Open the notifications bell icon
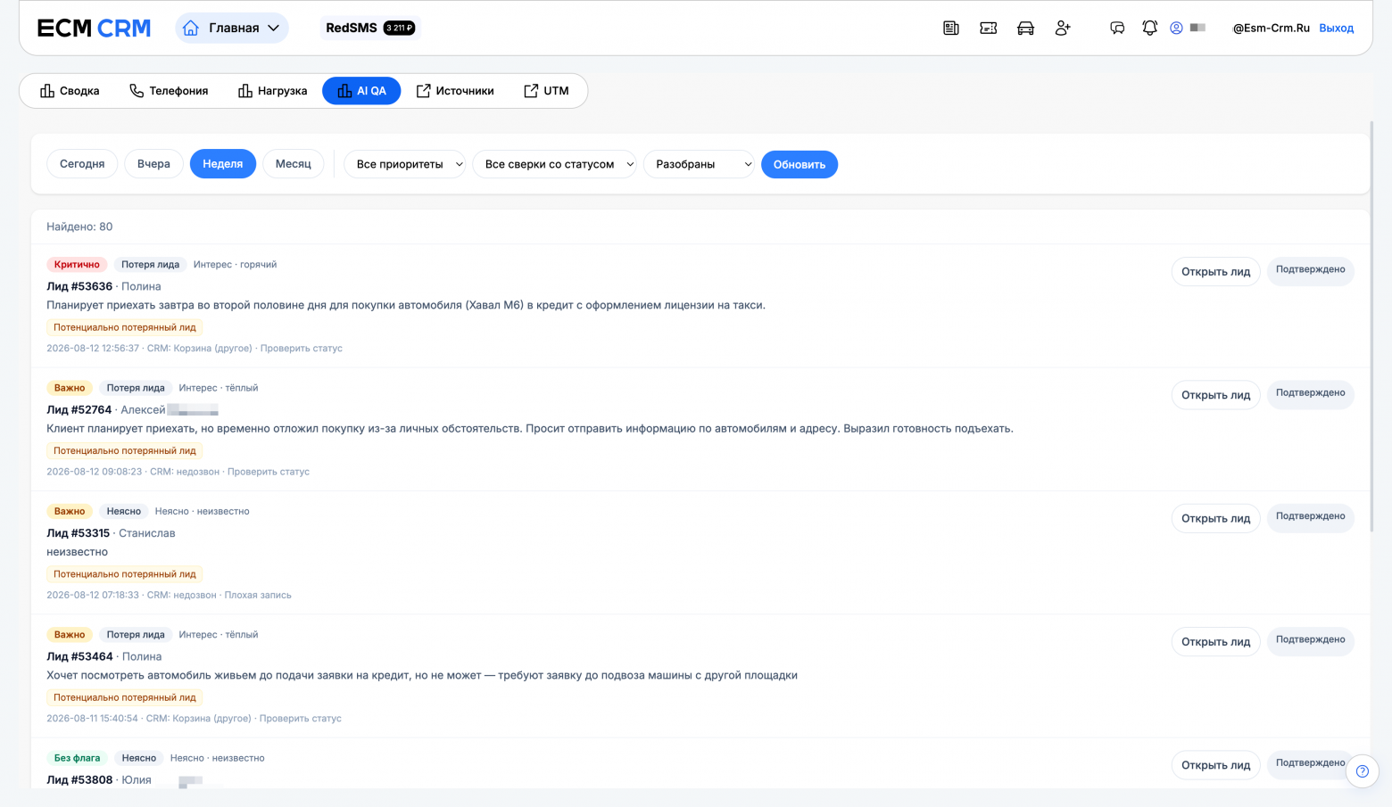The width and height of the screenshot is (1392, 807). (x=1150, y=29)
